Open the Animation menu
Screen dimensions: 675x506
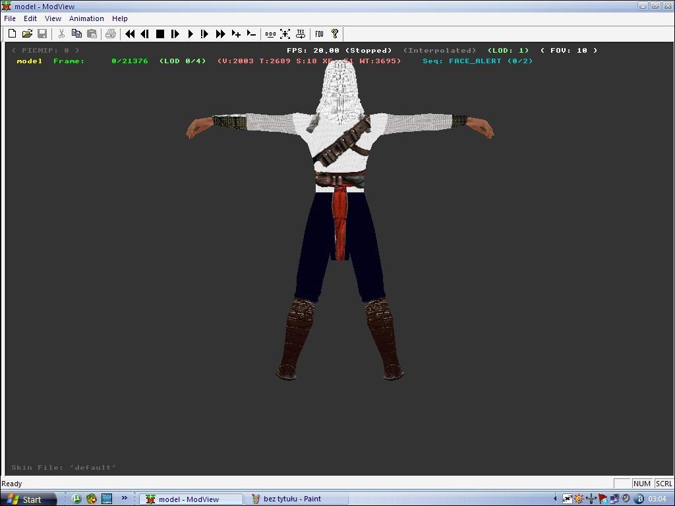tap(86, 18)
